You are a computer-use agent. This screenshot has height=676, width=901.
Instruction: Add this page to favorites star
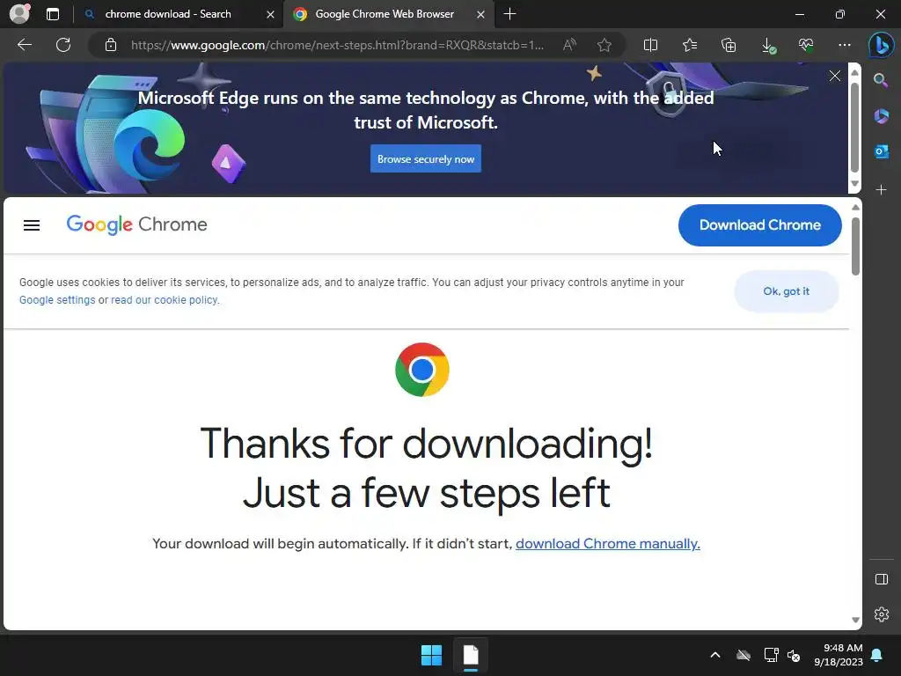click(604, 45)
